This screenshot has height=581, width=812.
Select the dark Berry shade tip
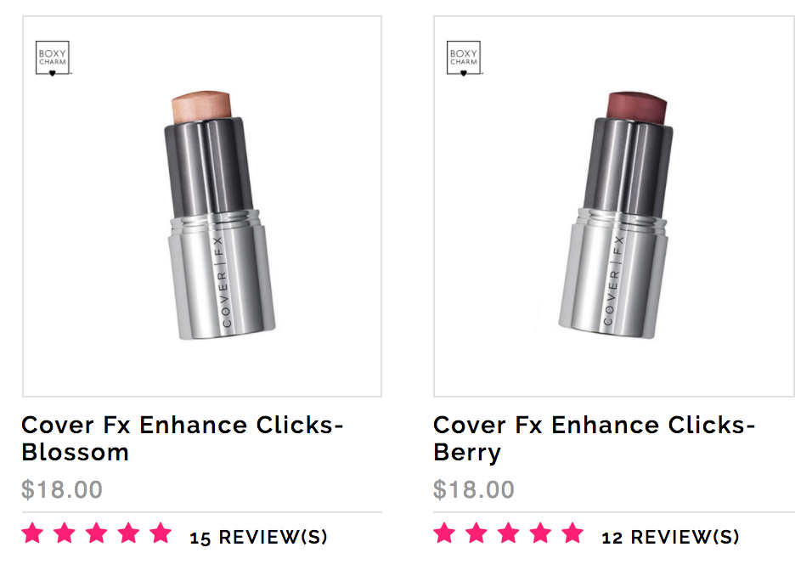[637, 107]
